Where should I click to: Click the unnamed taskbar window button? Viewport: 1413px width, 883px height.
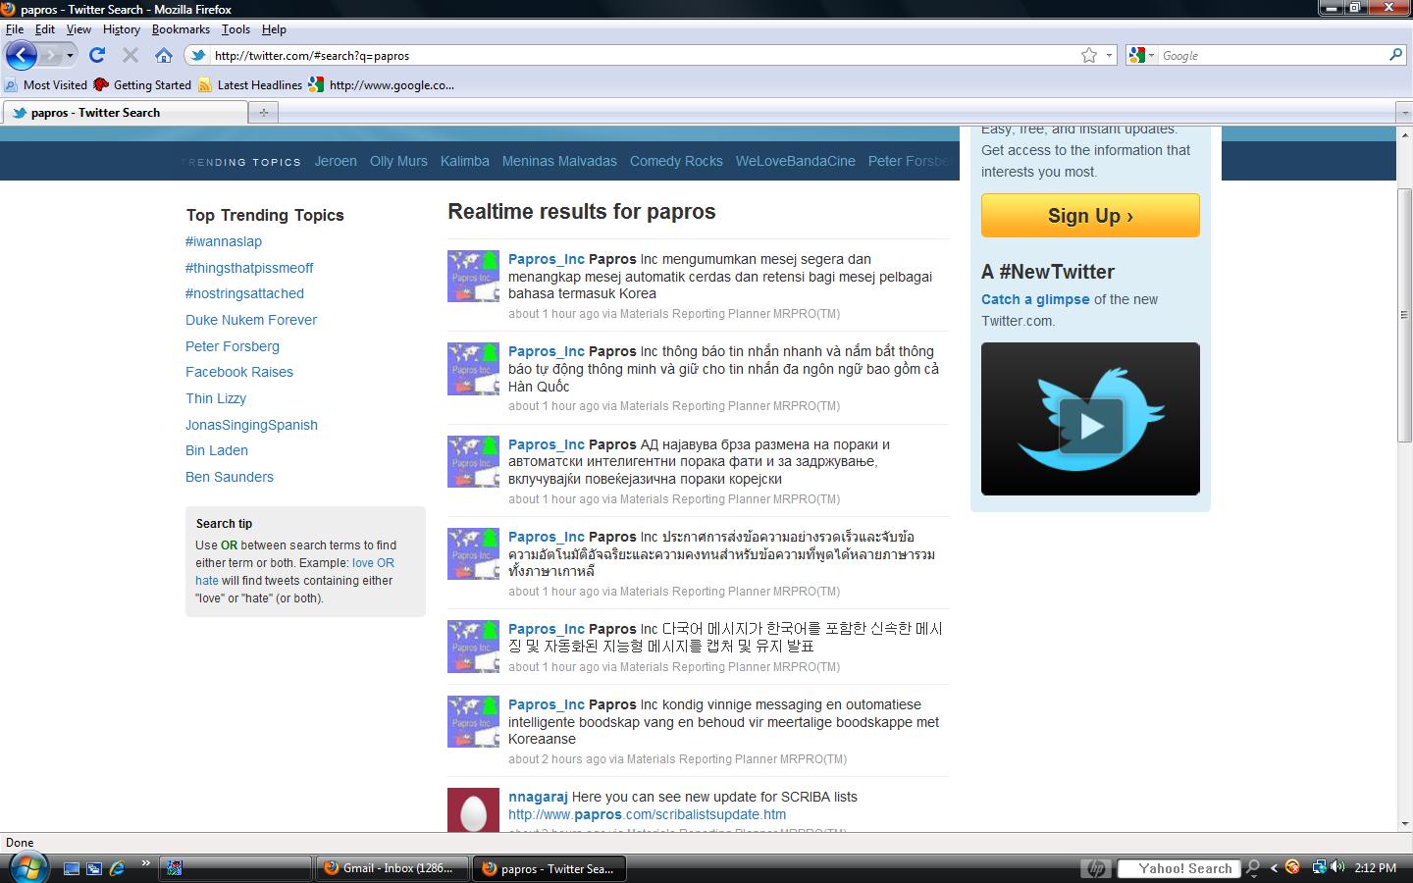pyautogui.click(x=237, y=868)
